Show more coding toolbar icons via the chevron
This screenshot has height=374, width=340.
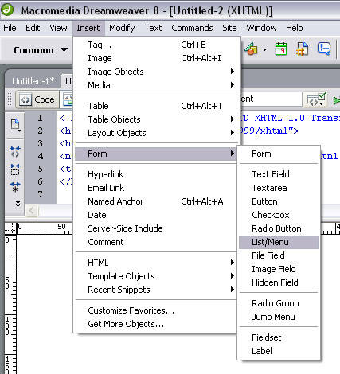point(18,204)
